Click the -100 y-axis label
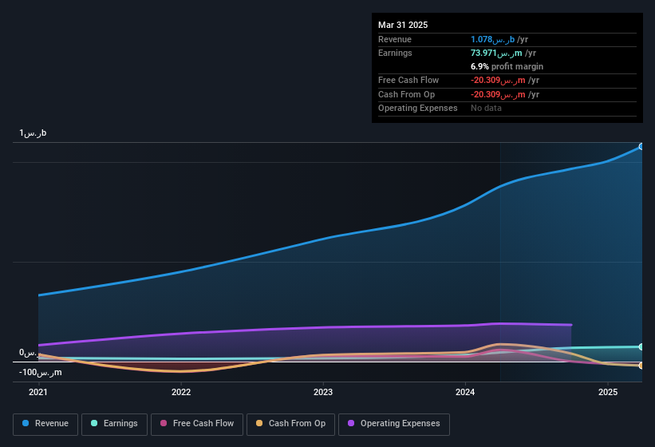The height and width of the screenshot is (447, 655). pyautogui.click(x=40, y=372)
